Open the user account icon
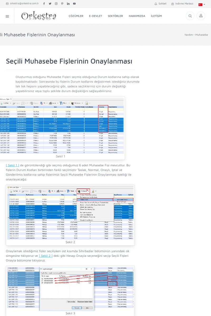This screenshot has width=211, height=316. click(201, 16)
